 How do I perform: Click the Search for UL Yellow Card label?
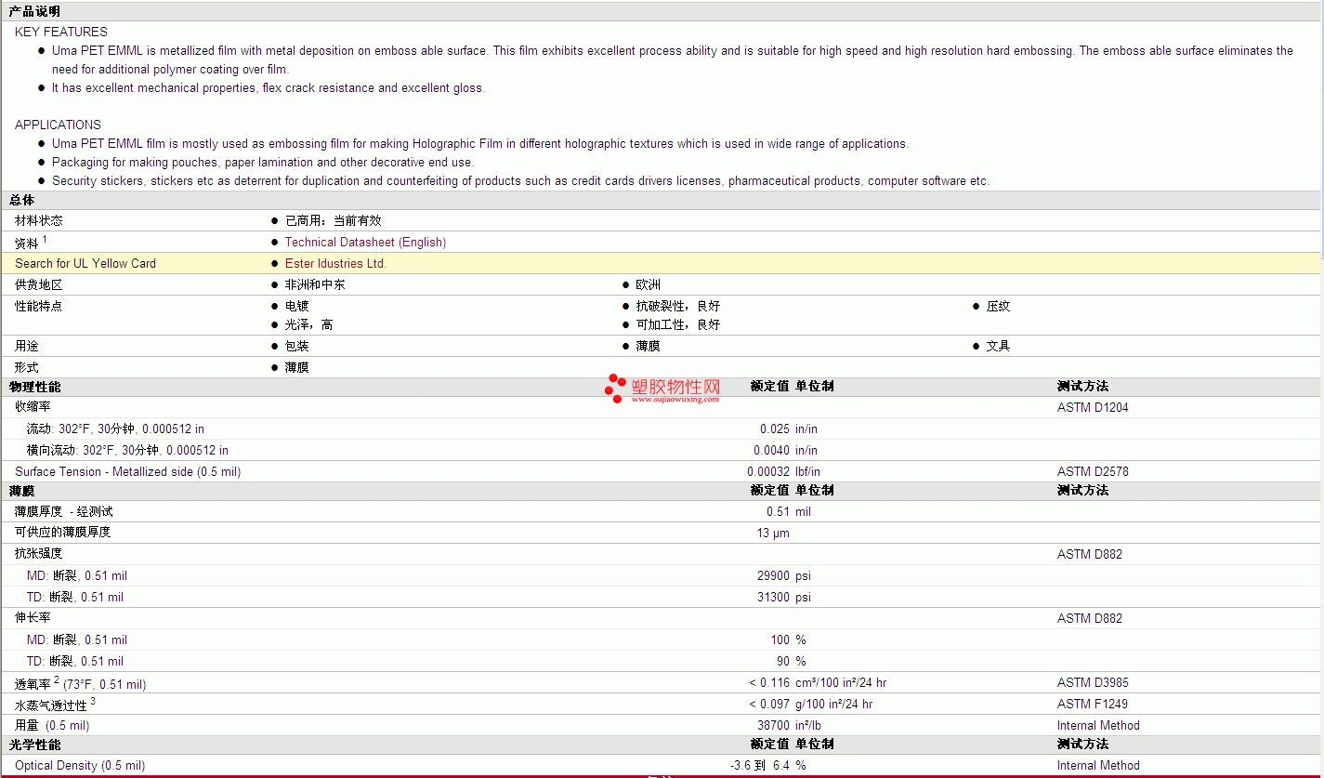[85, 264]
